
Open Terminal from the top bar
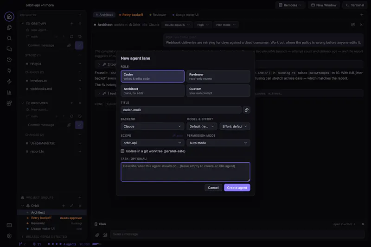click(x=355, y=5)
